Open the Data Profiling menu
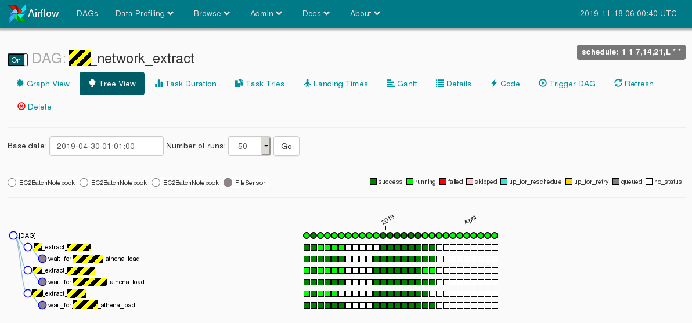Viewport: 692px width, 323px height. click(145, 14)
